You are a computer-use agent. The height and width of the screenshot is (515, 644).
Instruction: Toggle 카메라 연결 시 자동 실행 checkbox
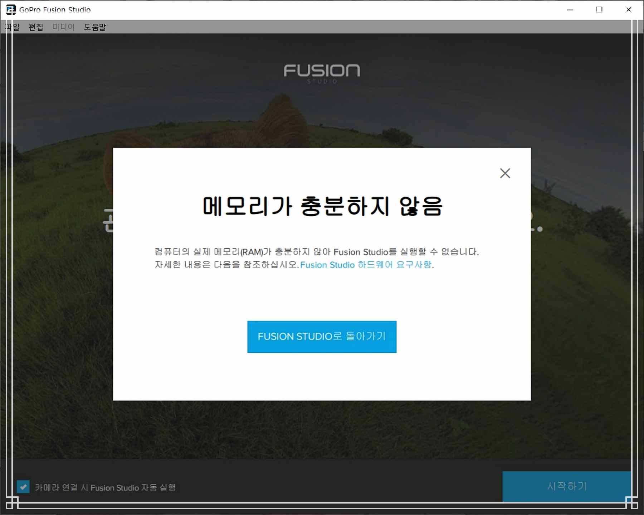pyautogui.click(x=23, y=487)
